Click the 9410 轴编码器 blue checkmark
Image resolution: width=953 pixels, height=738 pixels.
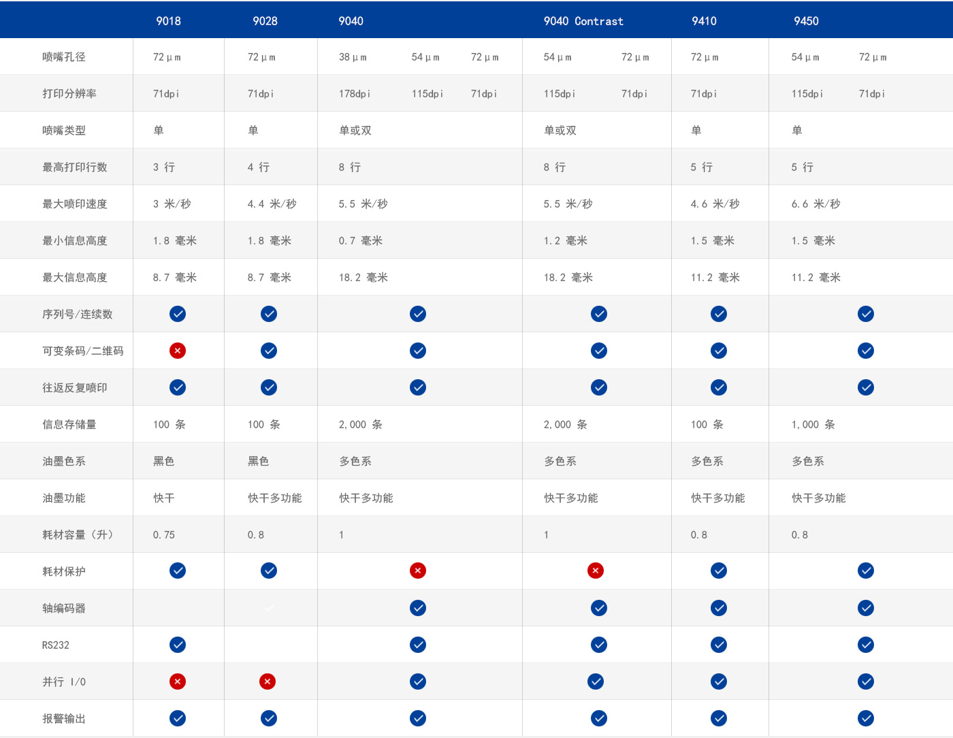click(719, 608)
